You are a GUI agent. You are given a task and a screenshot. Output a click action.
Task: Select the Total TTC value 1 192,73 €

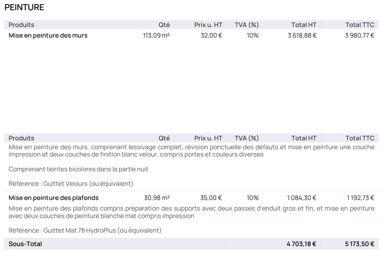pyautogui.click(x=361, y=198)
